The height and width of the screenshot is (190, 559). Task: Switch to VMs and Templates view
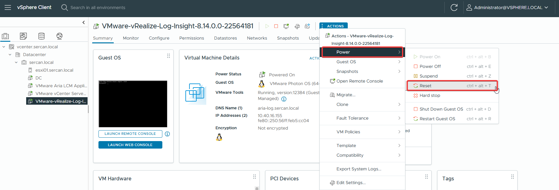(x=23, y=36)
